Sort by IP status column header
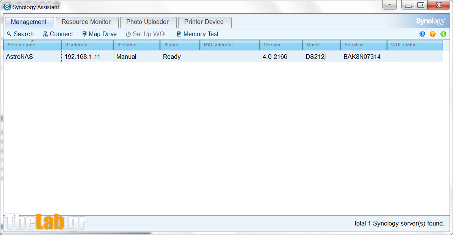The image size is (453, 235). click(136, 45)
